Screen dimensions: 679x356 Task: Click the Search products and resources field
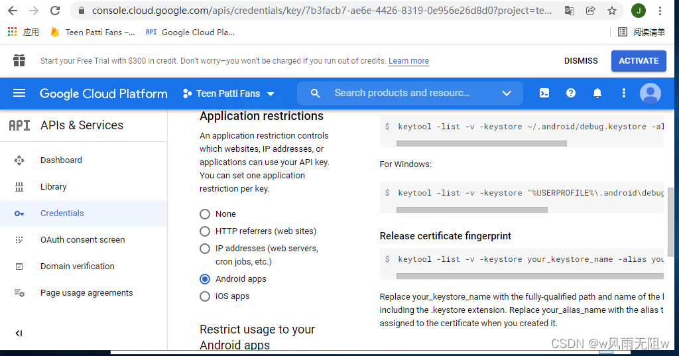[x=402, y=93]
